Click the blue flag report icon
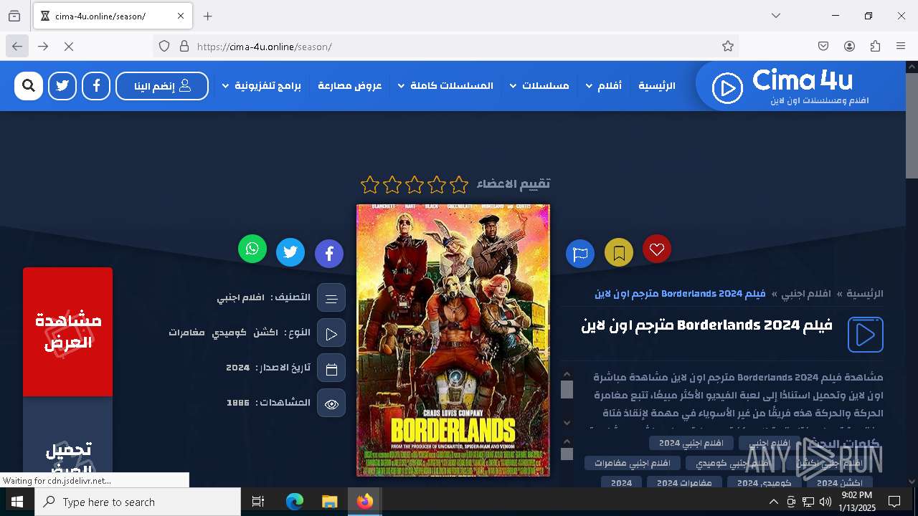The image size is (918, 516). pyautogui.click(x=580, y=254)
